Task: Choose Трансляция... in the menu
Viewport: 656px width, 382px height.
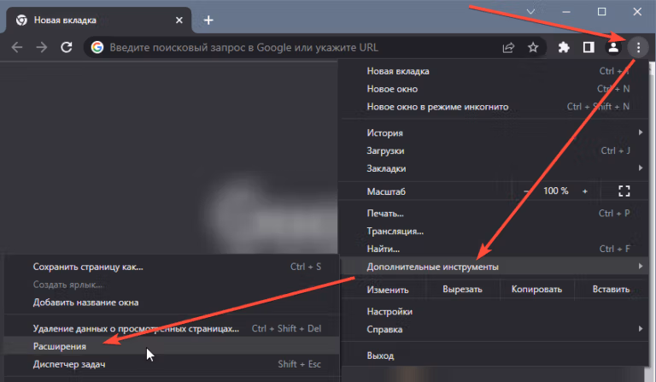Action: click(495, 231)
